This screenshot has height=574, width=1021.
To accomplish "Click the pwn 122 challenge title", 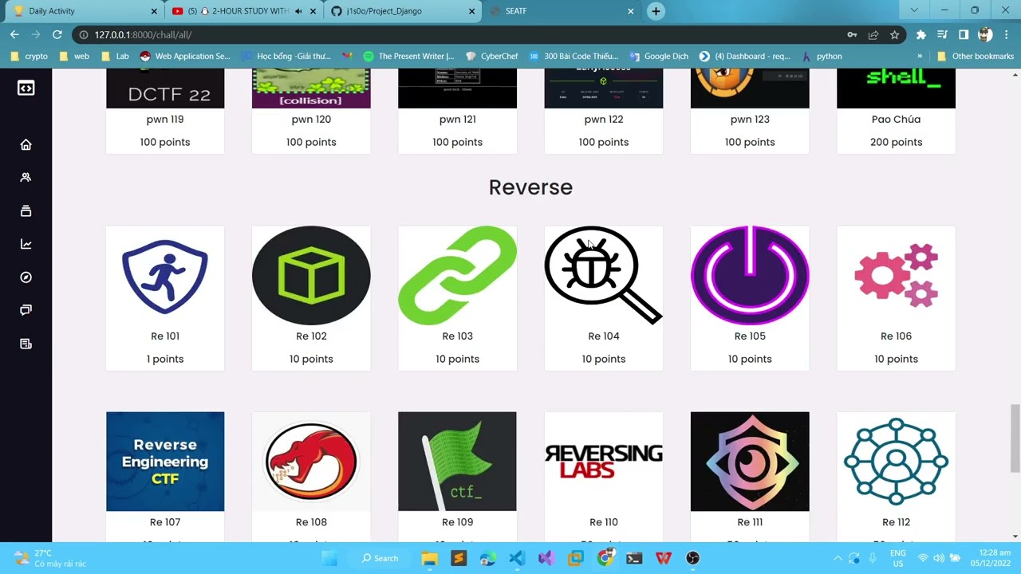I will point(603,120).
